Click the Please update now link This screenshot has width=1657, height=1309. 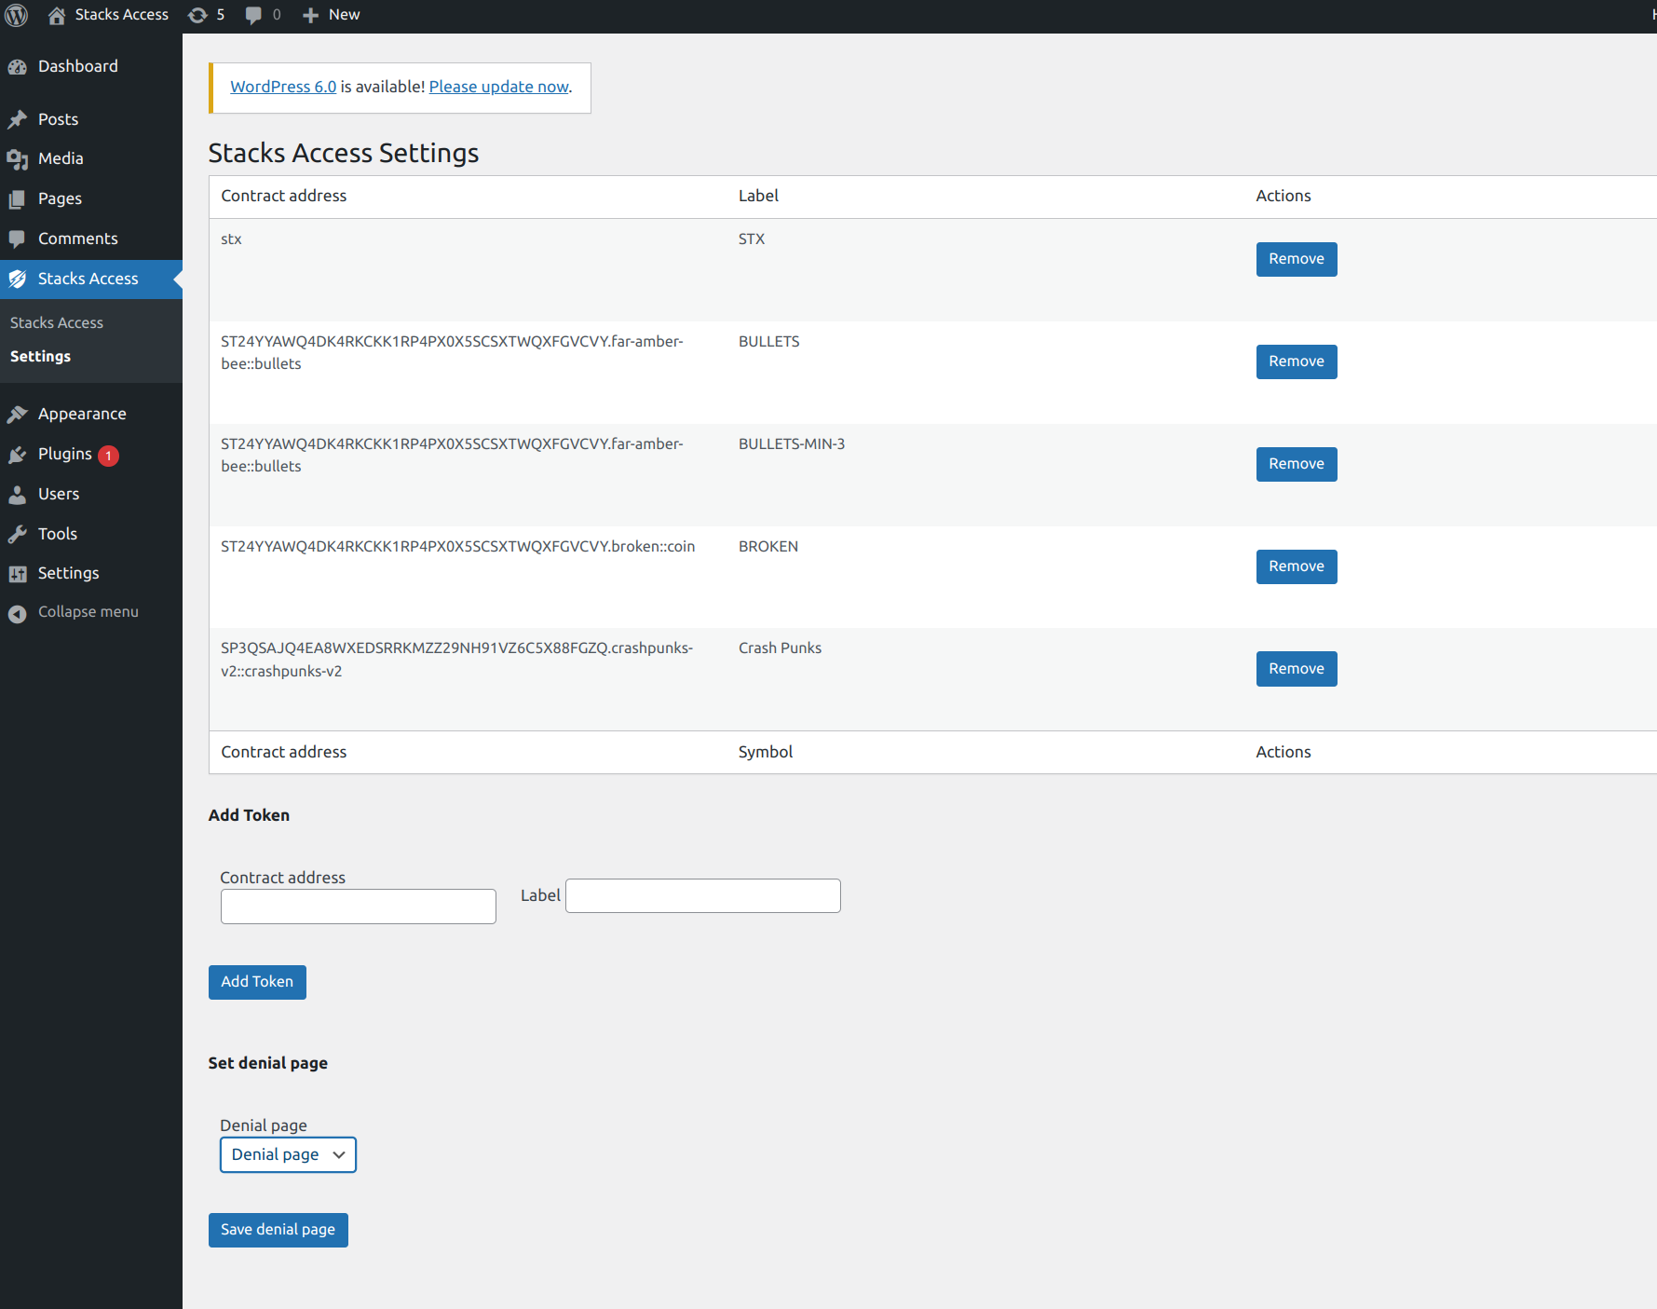tap(499, 87)
